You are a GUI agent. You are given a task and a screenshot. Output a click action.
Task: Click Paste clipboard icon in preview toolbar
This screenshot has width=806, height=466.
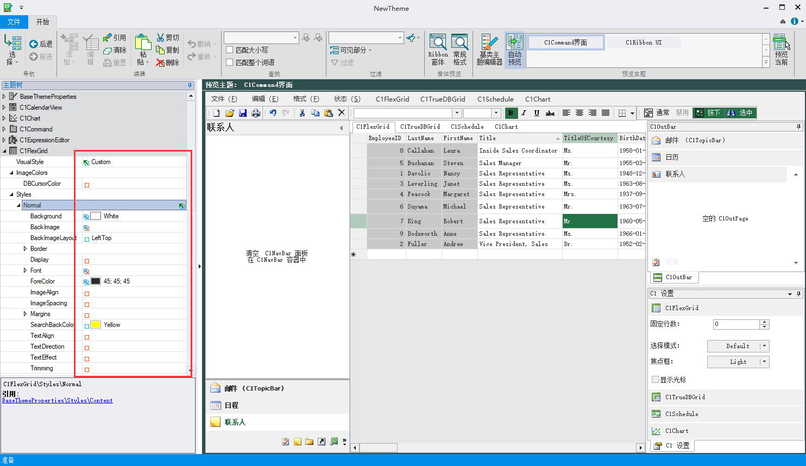[x=328, y=113]
